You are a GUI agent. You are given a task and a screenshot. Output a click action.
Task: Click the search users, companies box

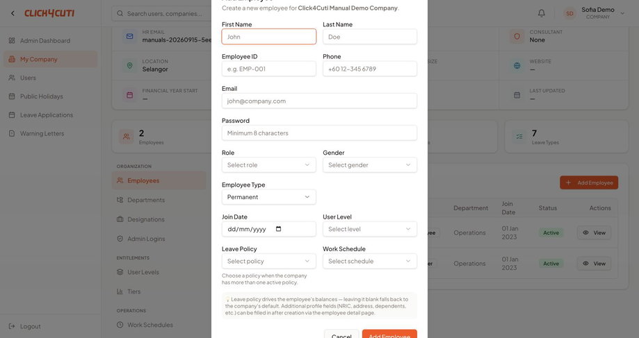tap(161, 13)
